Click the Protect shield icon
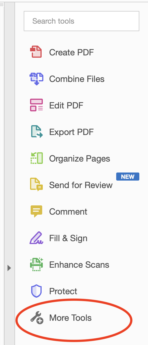The height and width of the screenshot is (345, 148). pyautogui.click(x=36, y=291)
